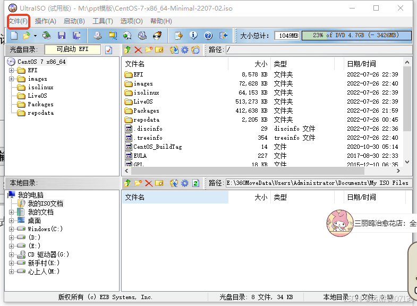The image size is (417, 306).
Task: Expand the (D:) drive node
Action: pos(11,237)
